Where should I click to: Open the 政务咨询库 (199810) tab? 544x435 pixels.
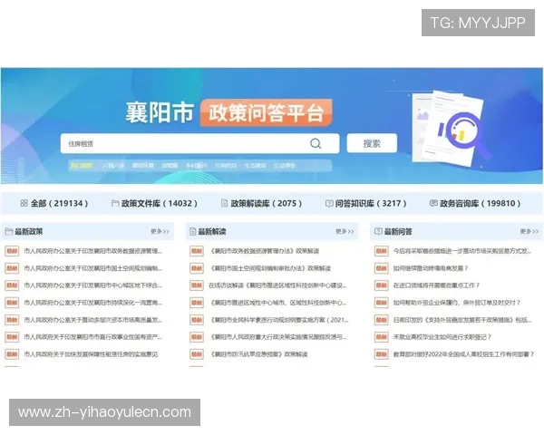[x=475, y=203]
